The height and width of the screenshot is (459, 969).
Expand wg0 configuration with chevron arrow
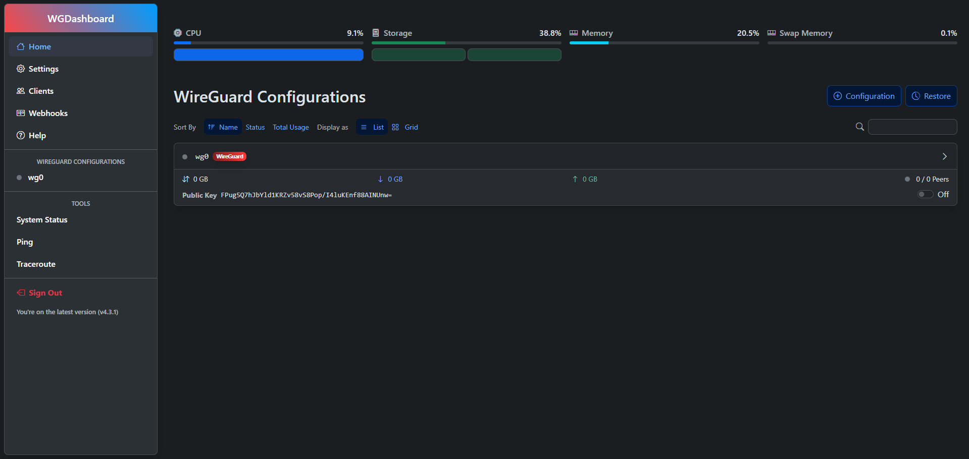[945, 156]
